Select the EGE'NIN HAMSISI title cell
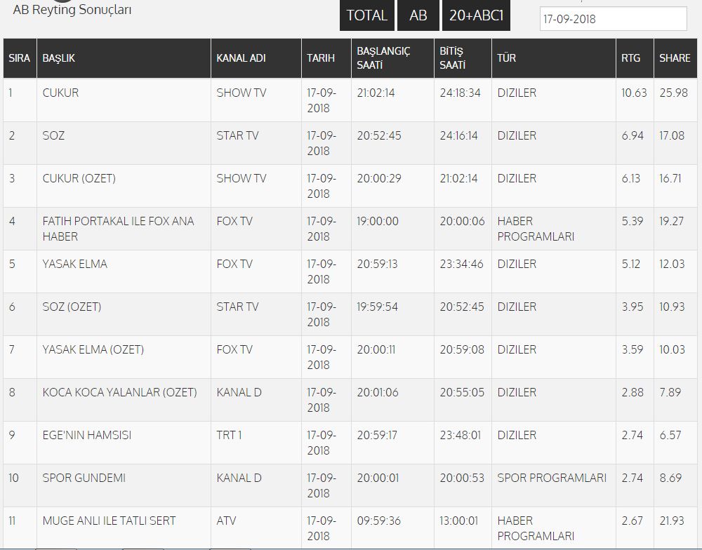The image size is (702, 550). [x=87, y=435]
